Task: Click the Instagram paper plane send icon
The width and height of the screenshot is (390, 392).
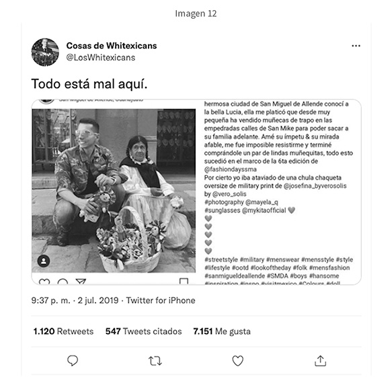Action: pos(81,282)
